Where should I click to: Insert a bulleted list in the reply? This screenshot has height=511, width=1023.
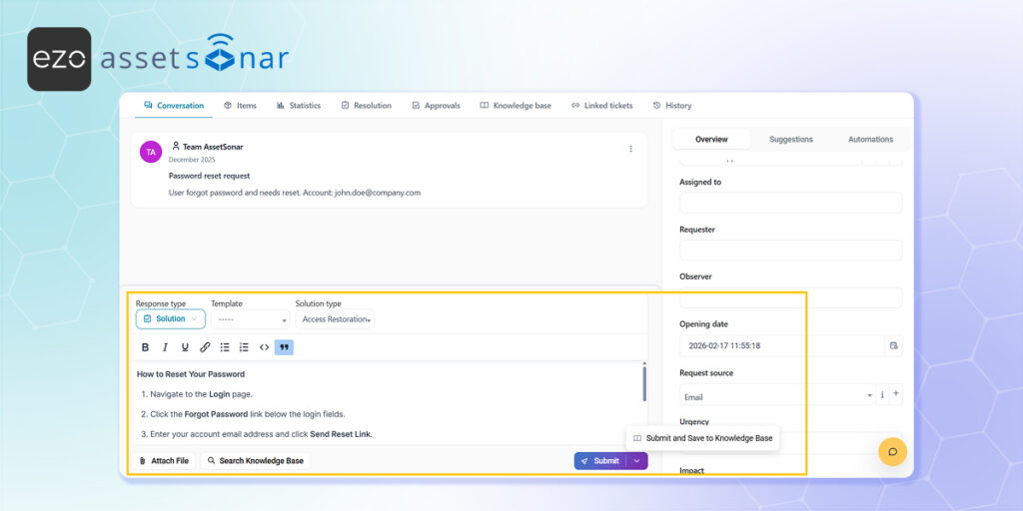(225, 347)
